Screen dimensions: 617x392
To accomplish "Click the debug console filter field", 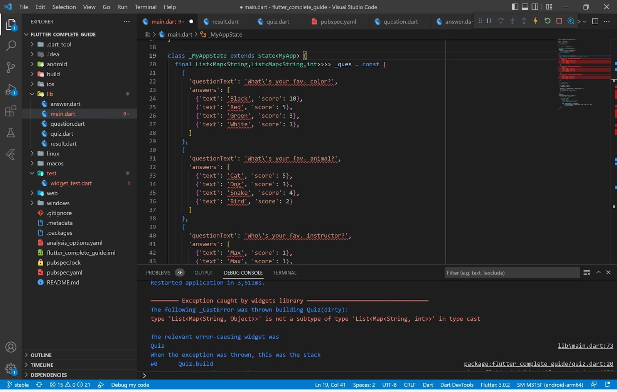I will coord(511,273).
